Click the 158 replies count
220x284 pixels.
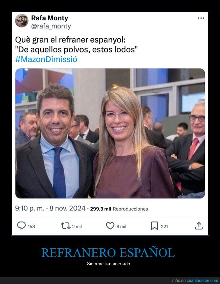pyautogui.click(x=31, y=226)
